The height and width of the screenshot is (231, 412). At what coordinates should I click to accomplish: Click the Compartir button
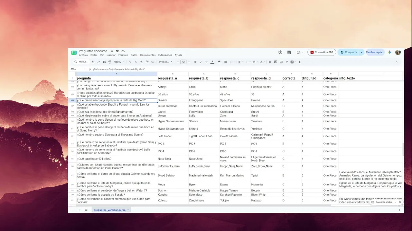click(349, 52)
